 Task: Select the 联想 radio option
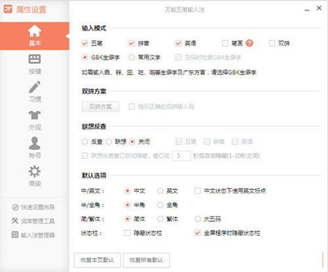(109, 142)
